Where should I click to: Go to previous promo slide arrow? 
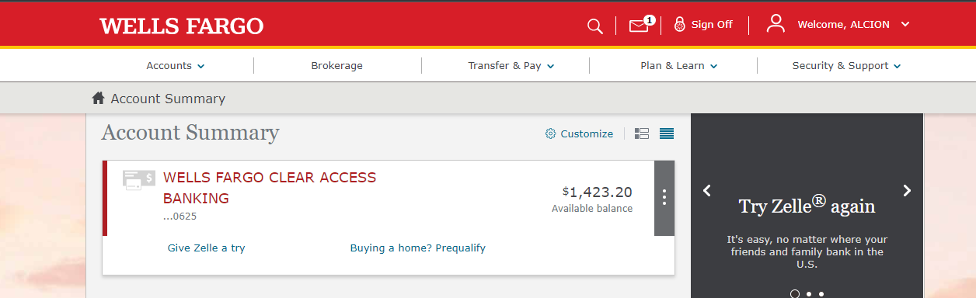click(707, 190)
